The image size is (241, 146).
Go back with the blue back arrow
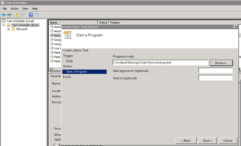4,15
